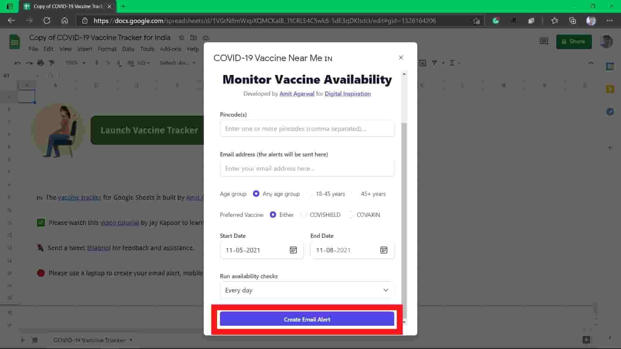621x349 pixels.
Task: Click the dialog scrollbar up arrow
Action: tap(404, 74)
